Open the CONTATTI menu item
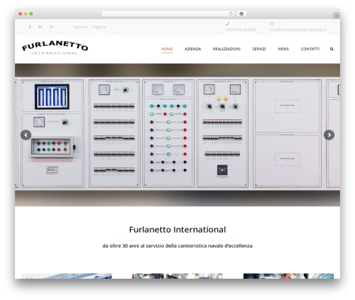 tap(310, 49)
